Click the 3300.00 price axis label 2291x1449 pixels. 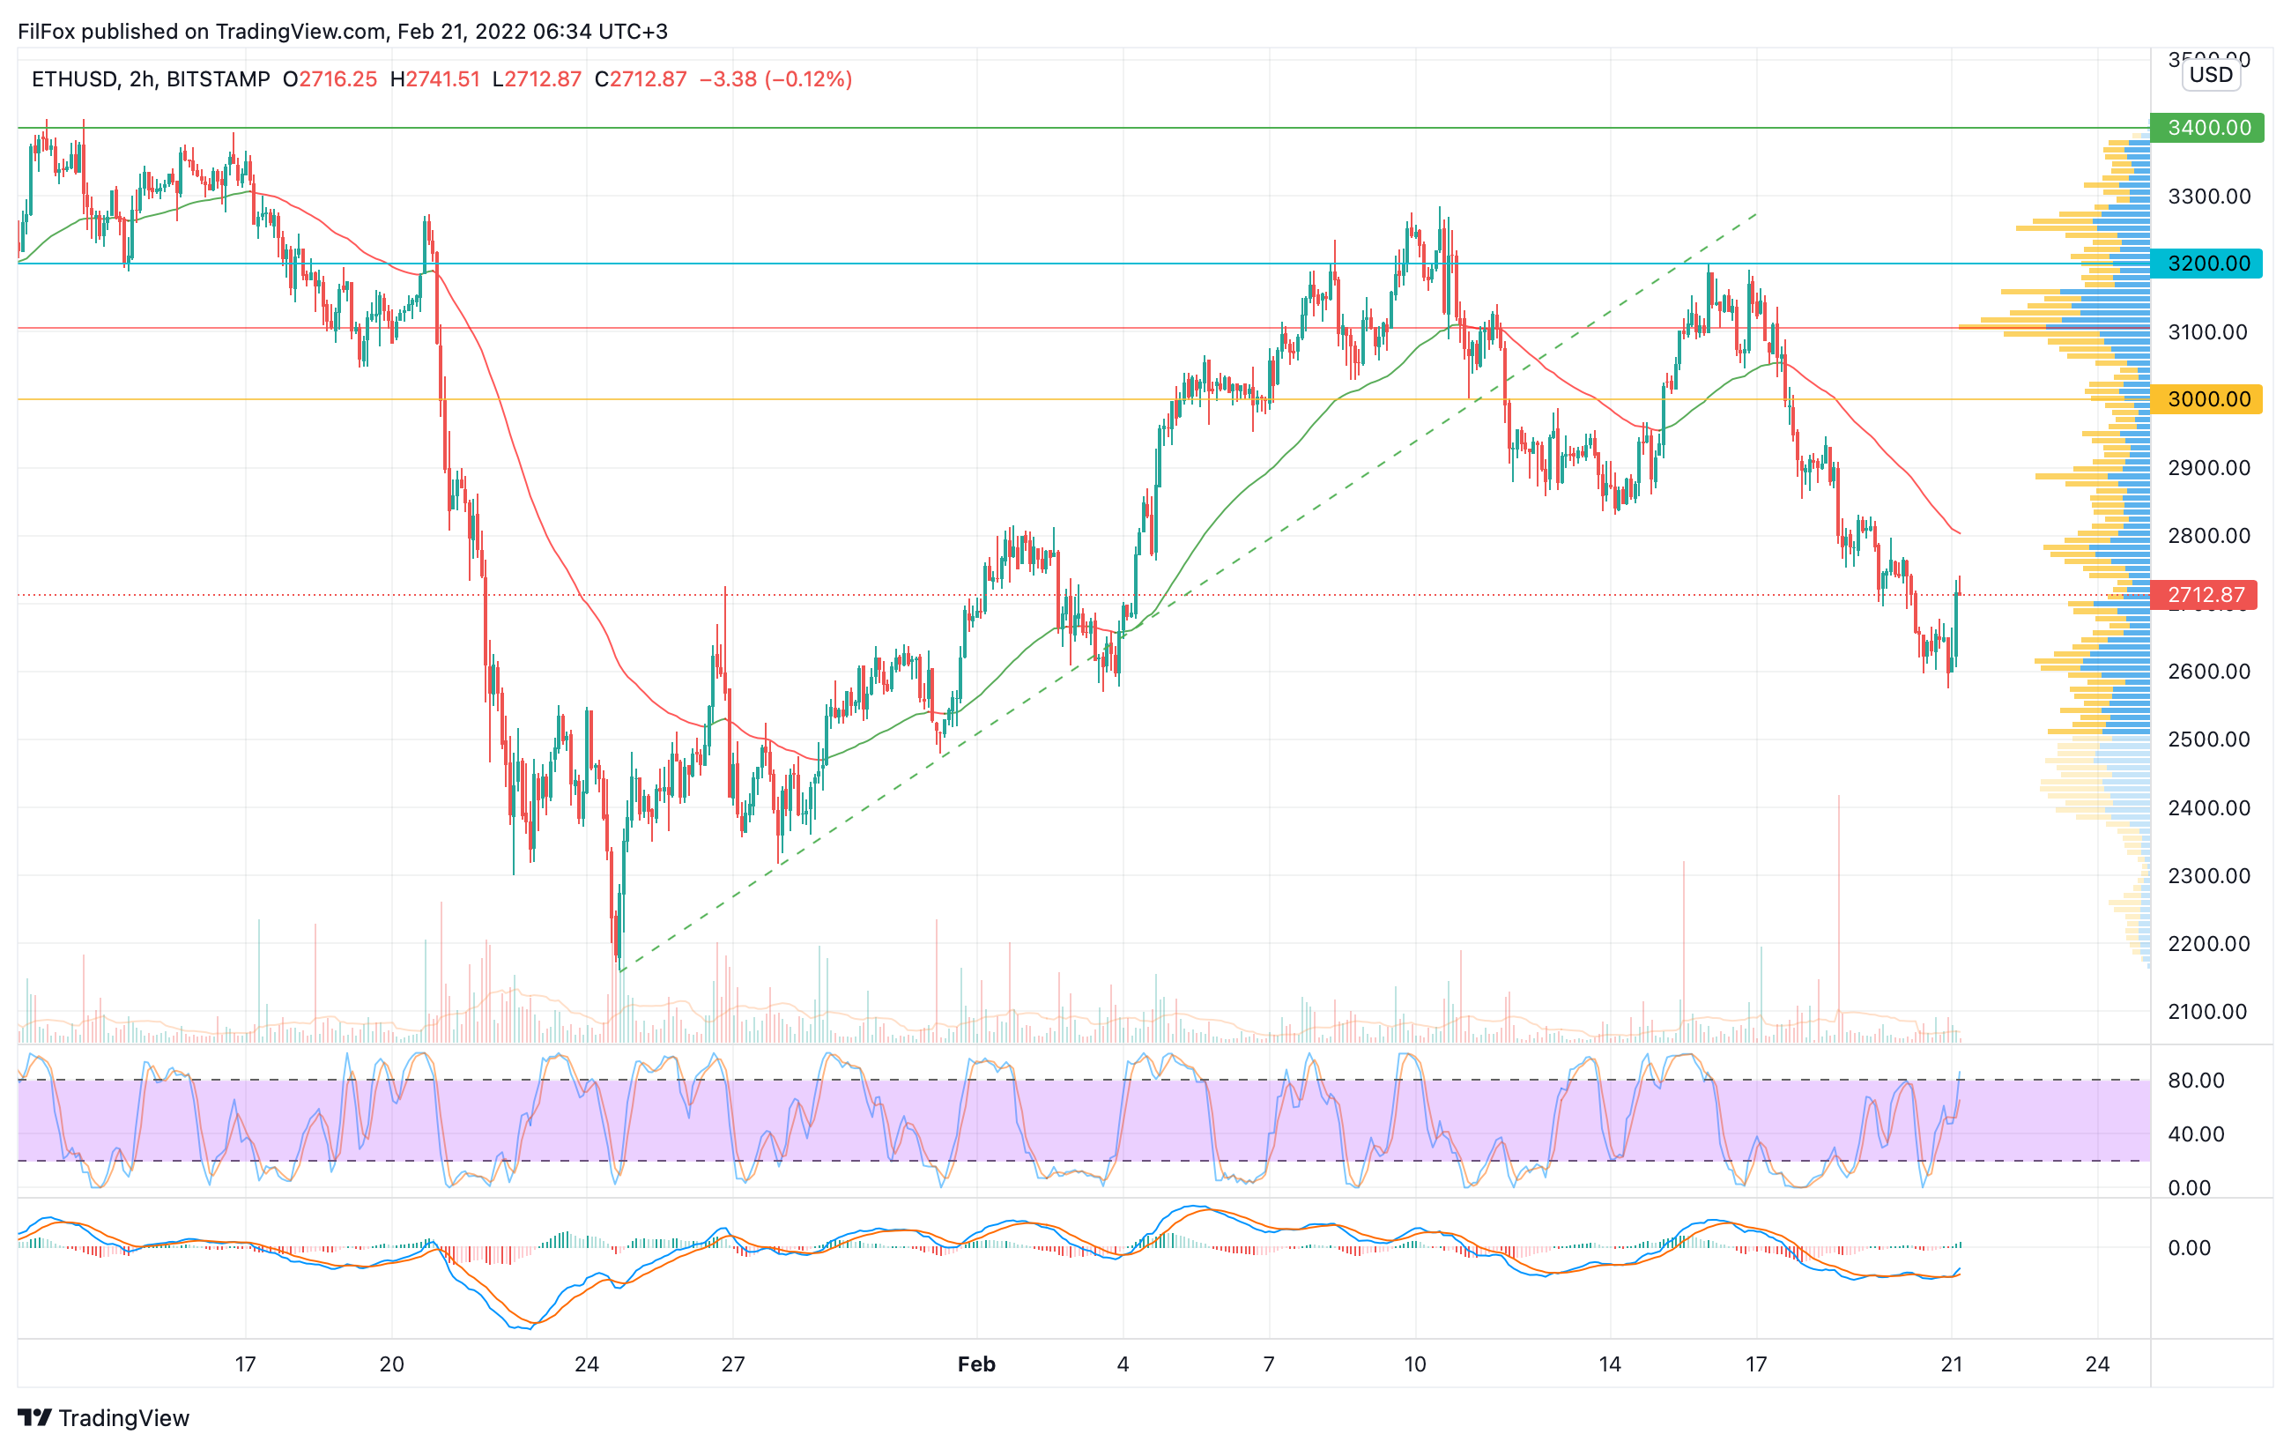(2208, 197)
